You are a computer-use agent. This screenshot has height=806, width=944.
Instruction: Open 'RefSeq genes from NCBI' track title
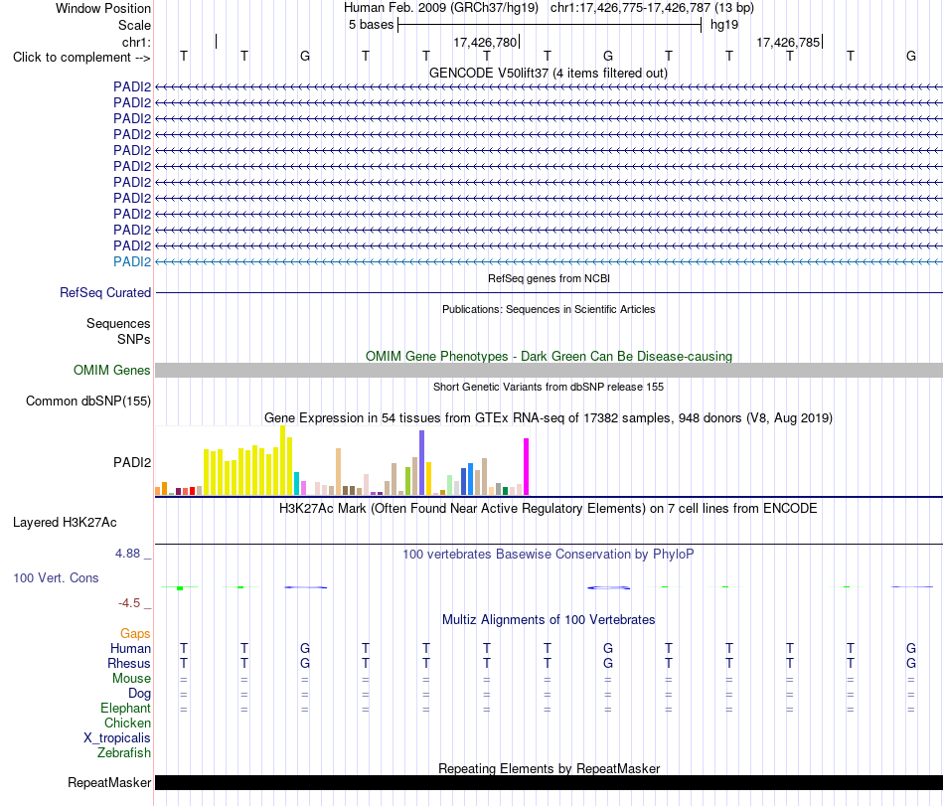tap(549, 278)
